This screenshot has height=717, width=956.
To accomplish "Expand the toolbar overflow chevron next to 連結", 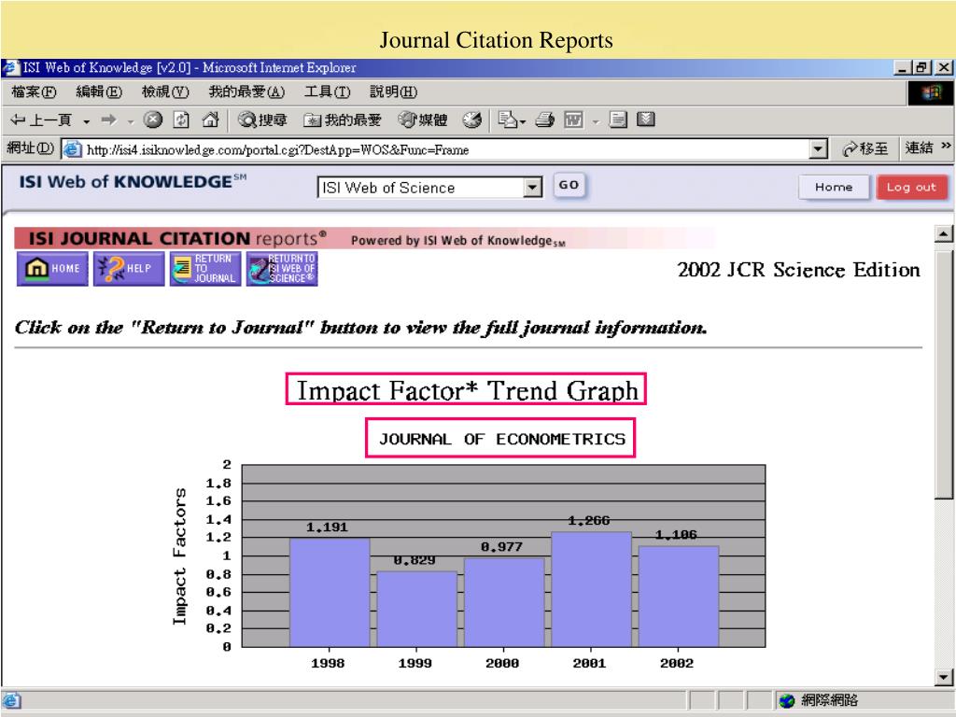I will (946, 146).
